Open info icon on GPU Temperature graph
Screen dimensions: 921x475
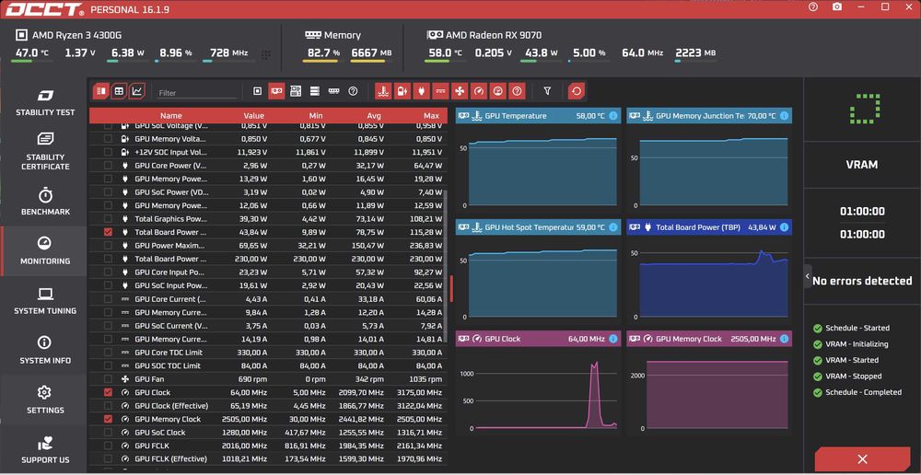tap(613, 116)
